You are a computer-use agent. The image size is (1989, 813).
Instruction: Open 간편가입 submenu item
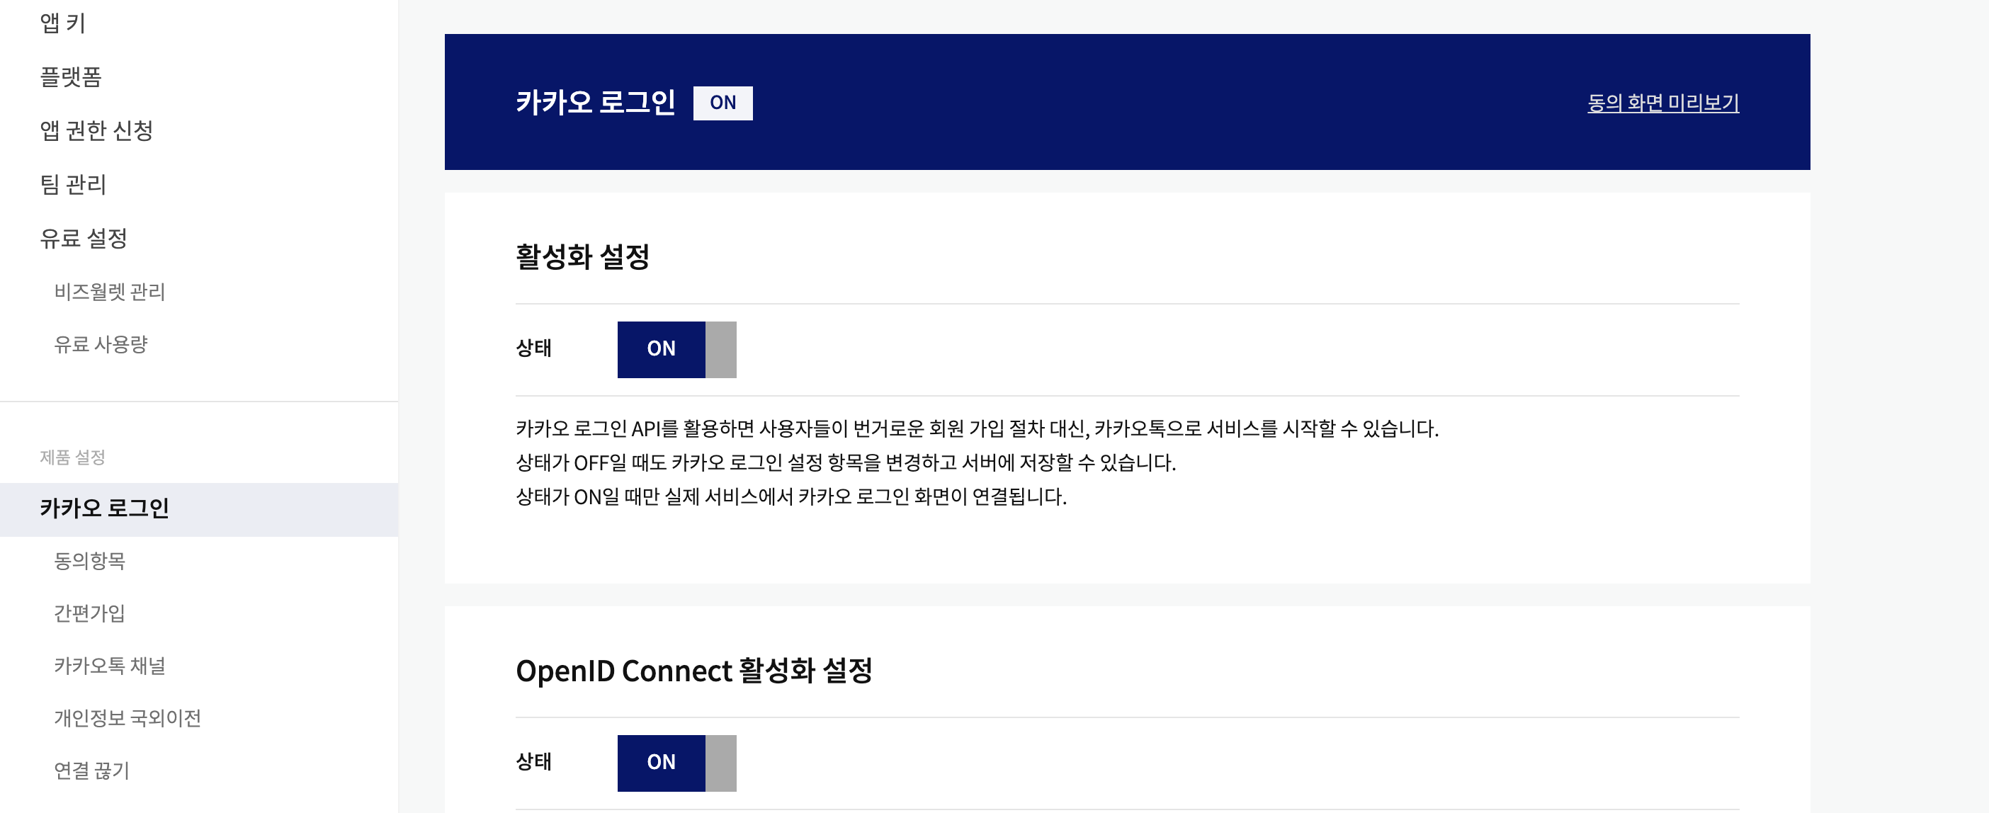pos(89,613)
